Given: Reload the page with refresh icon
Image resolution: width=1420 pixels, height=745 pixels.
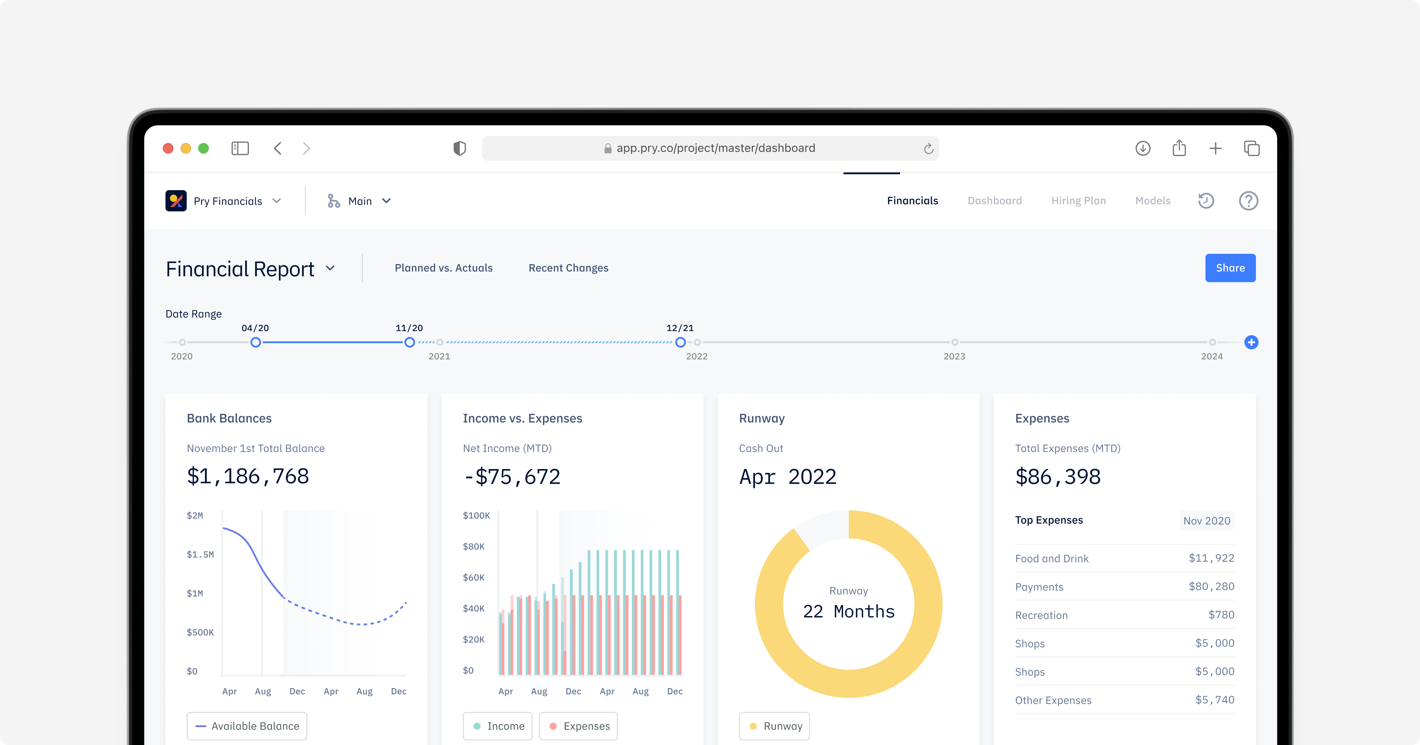Looking at the screenshot, I should coord(928,149).
